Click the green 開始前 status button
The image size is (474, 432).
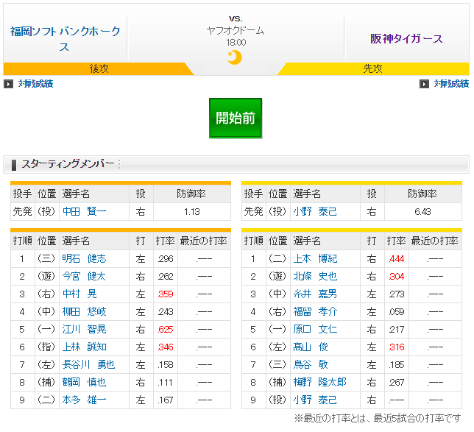pyautogui.click(x=236, y=118)
